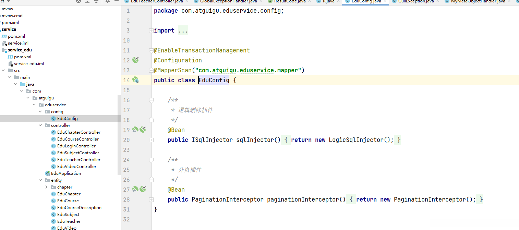519x230 pixels.
Task: Select EduSubjectController in project tree
Action: coord(78,153)
